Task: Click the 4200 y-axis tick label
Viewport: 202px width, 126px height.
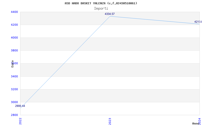Action: coord(14,25)
